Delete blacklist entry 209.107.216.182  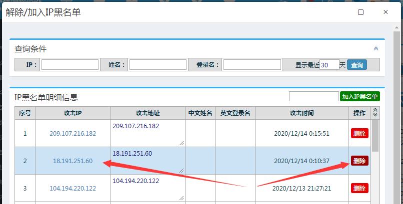pos(359,133)
